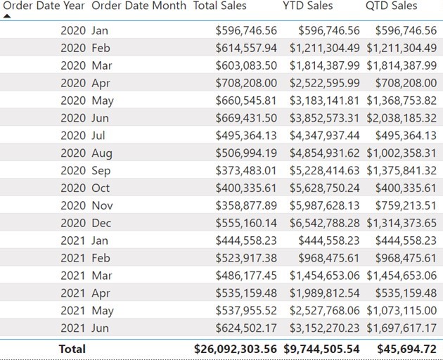443x360 pixels.
Task: Select the grand total $26,092,303.56
Action: 236,349
